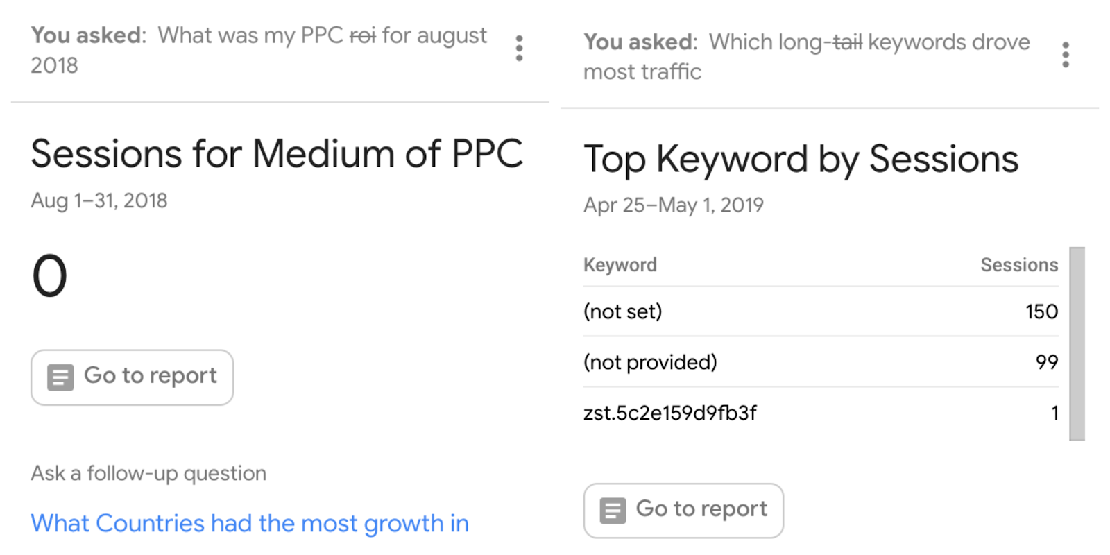Sort by the Sessions column header
The height and width of the screenshot is (555, 1110).
pyautogui.click(x=1018, y=265)
